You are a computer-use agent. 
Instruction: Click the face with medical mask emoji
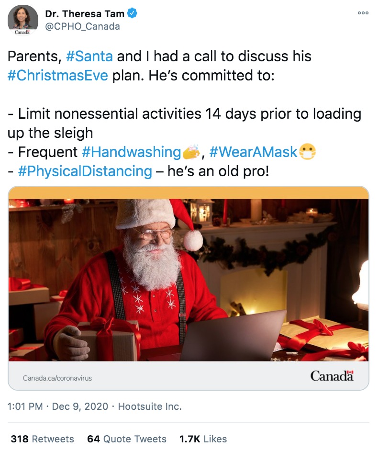click(307, 152)
